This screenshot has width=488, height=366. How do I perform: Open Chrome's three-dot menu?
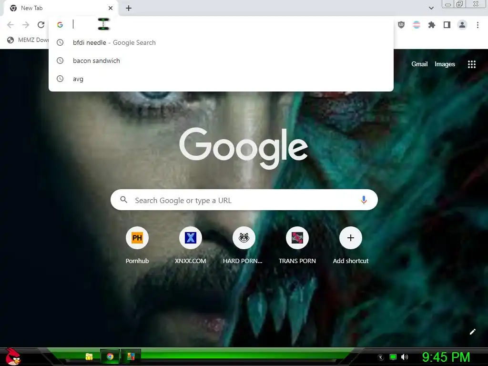pyautogui.click(x=478, y=25)
